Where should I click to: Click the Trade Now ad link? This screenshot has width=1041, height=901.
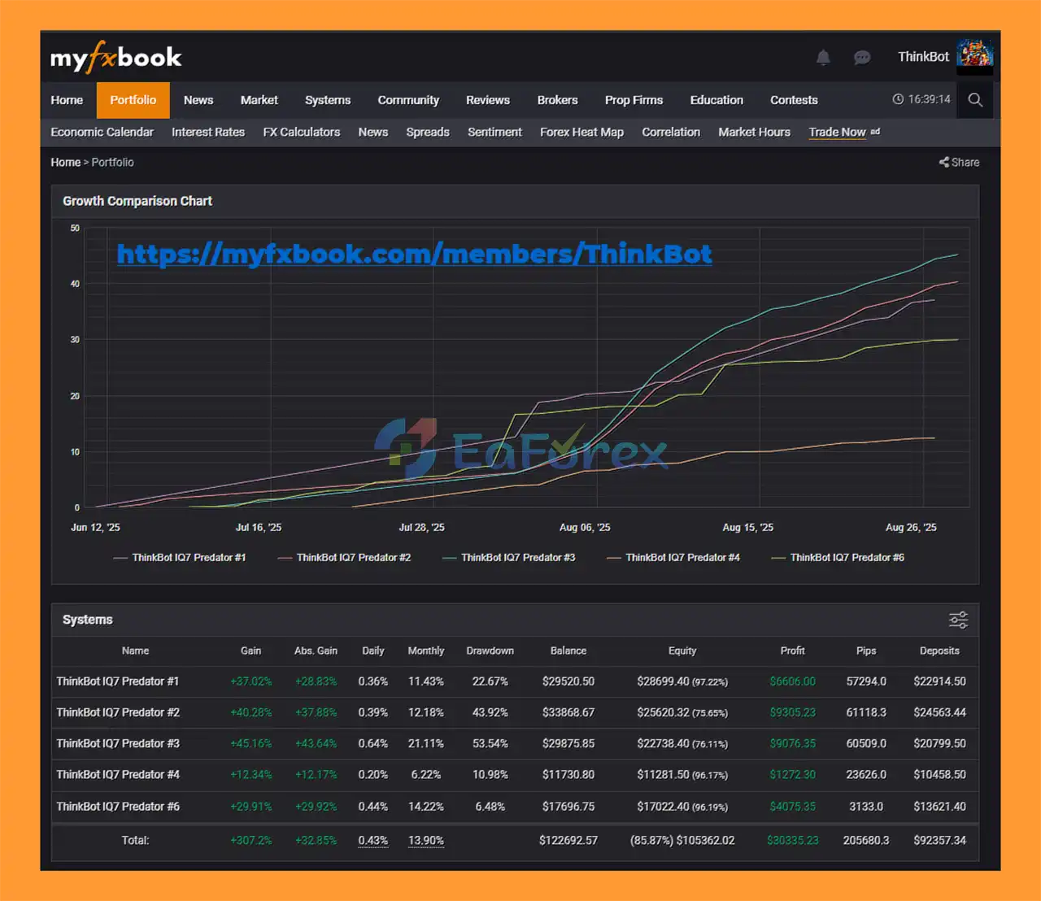pos(837,132)
